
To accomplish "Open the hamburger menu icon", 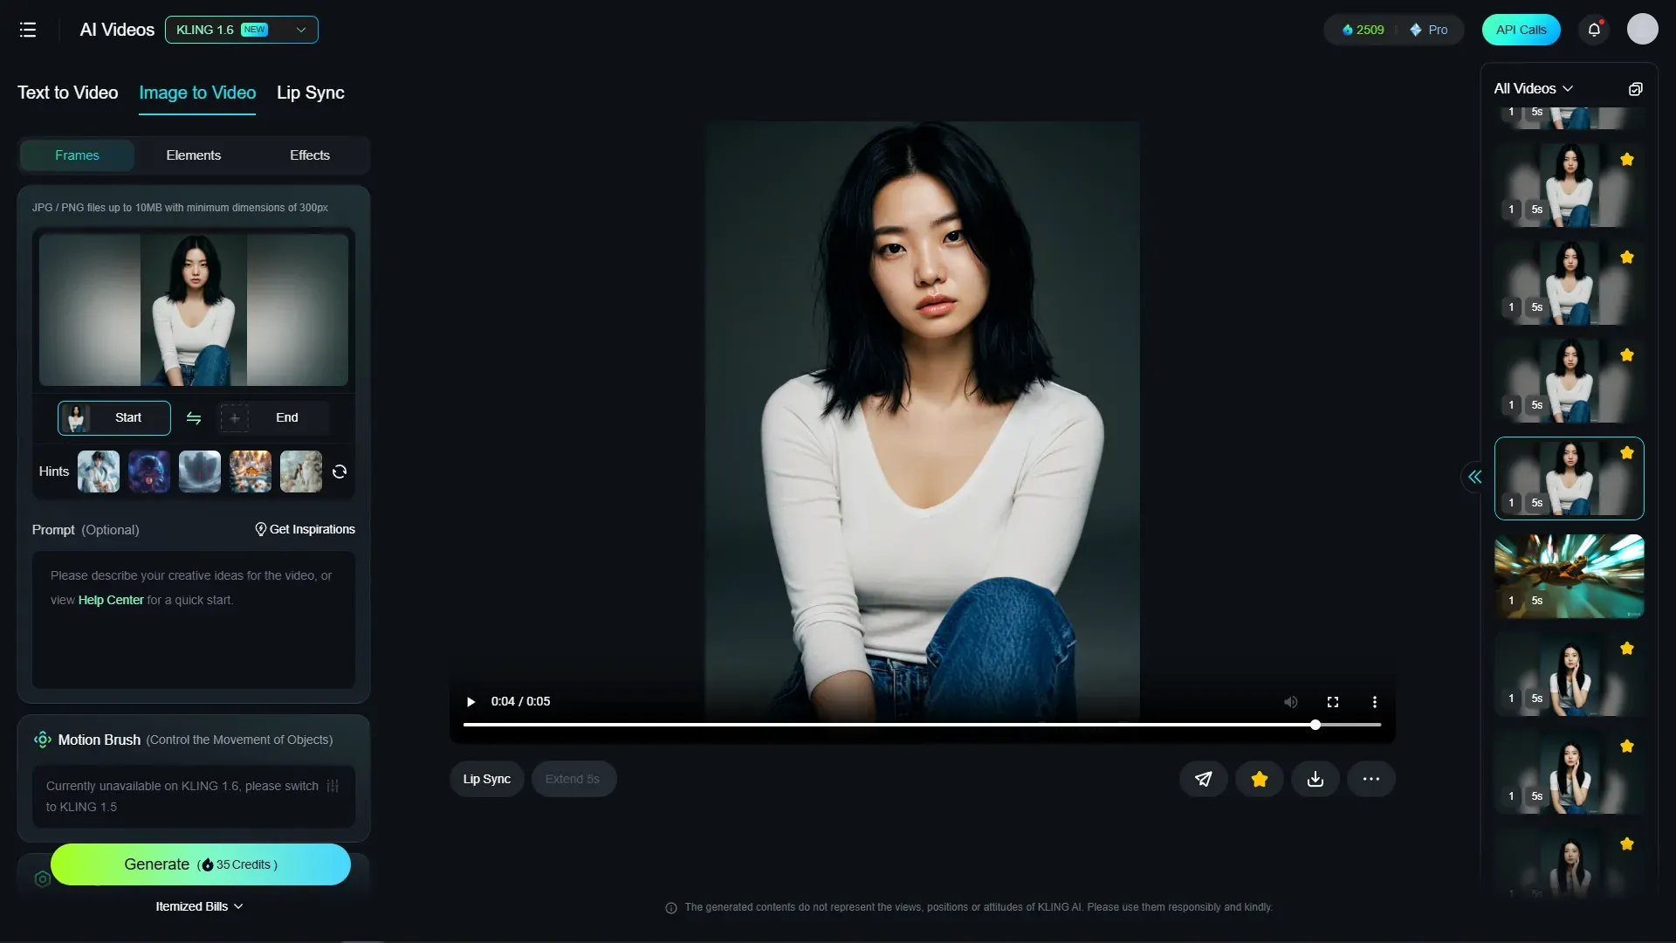I will [x=28, y=30].
